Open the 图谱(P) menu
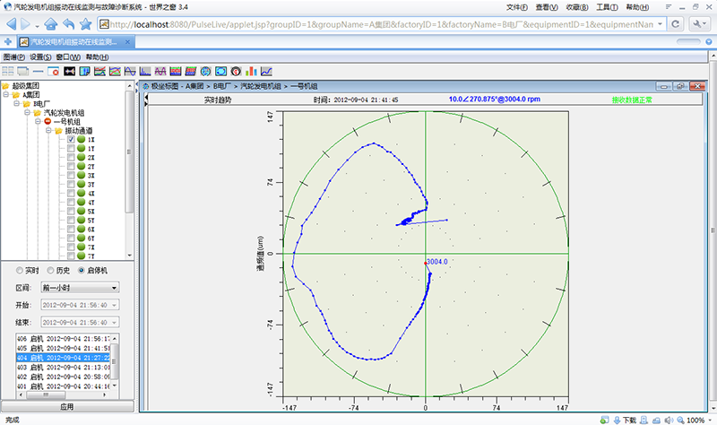Viewport: 717px width, 425px height. 14,57
